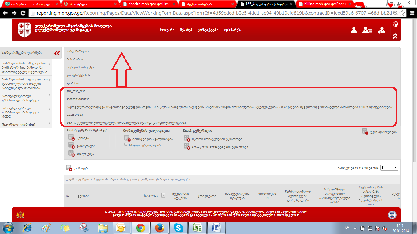This screenshot has height=234, width=417.
Task: Open ანალიტიკა analytics icon
Action: [x=71, y=154]
